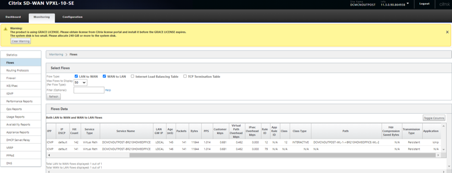Click the Packets column header
The width and height of the screenshot is (452, 173).
[x=181, y=131]
